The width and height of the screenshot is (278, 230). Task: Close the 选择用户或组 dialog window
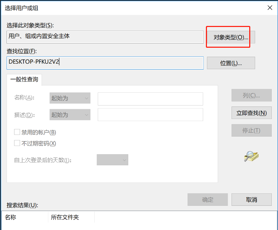tap(269, 8)
